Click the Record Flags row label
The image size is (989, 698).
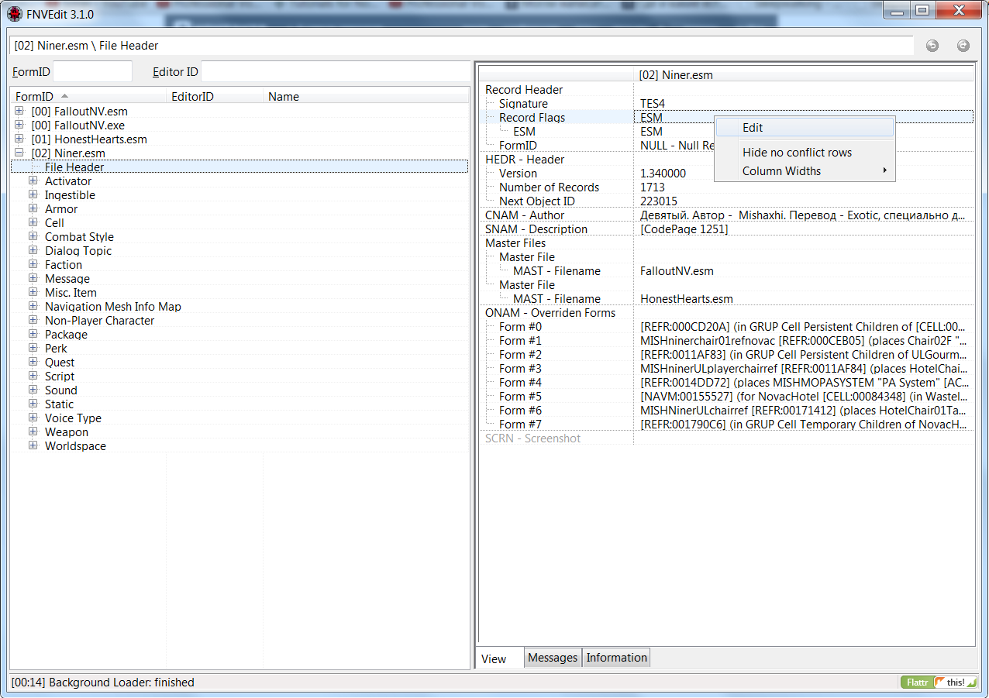coord(532,117)
